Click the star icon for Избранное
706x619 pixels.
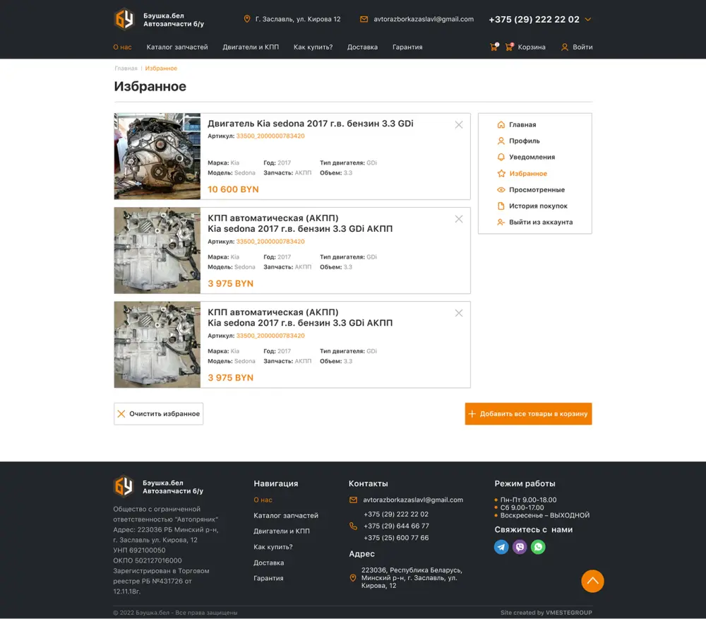point(501,173)
